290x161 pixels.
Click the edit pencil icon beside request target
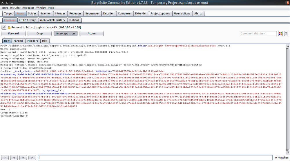pos(4,27)
